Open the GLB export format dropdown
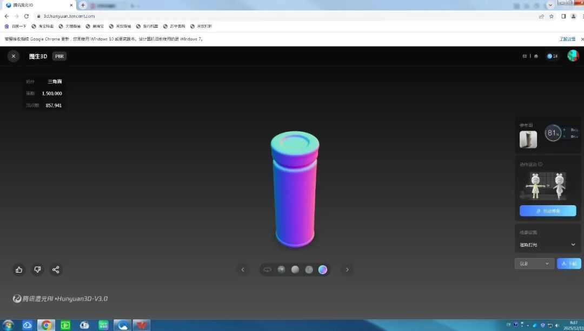Screen dimensions: 584x331 [x=534, y=264]
